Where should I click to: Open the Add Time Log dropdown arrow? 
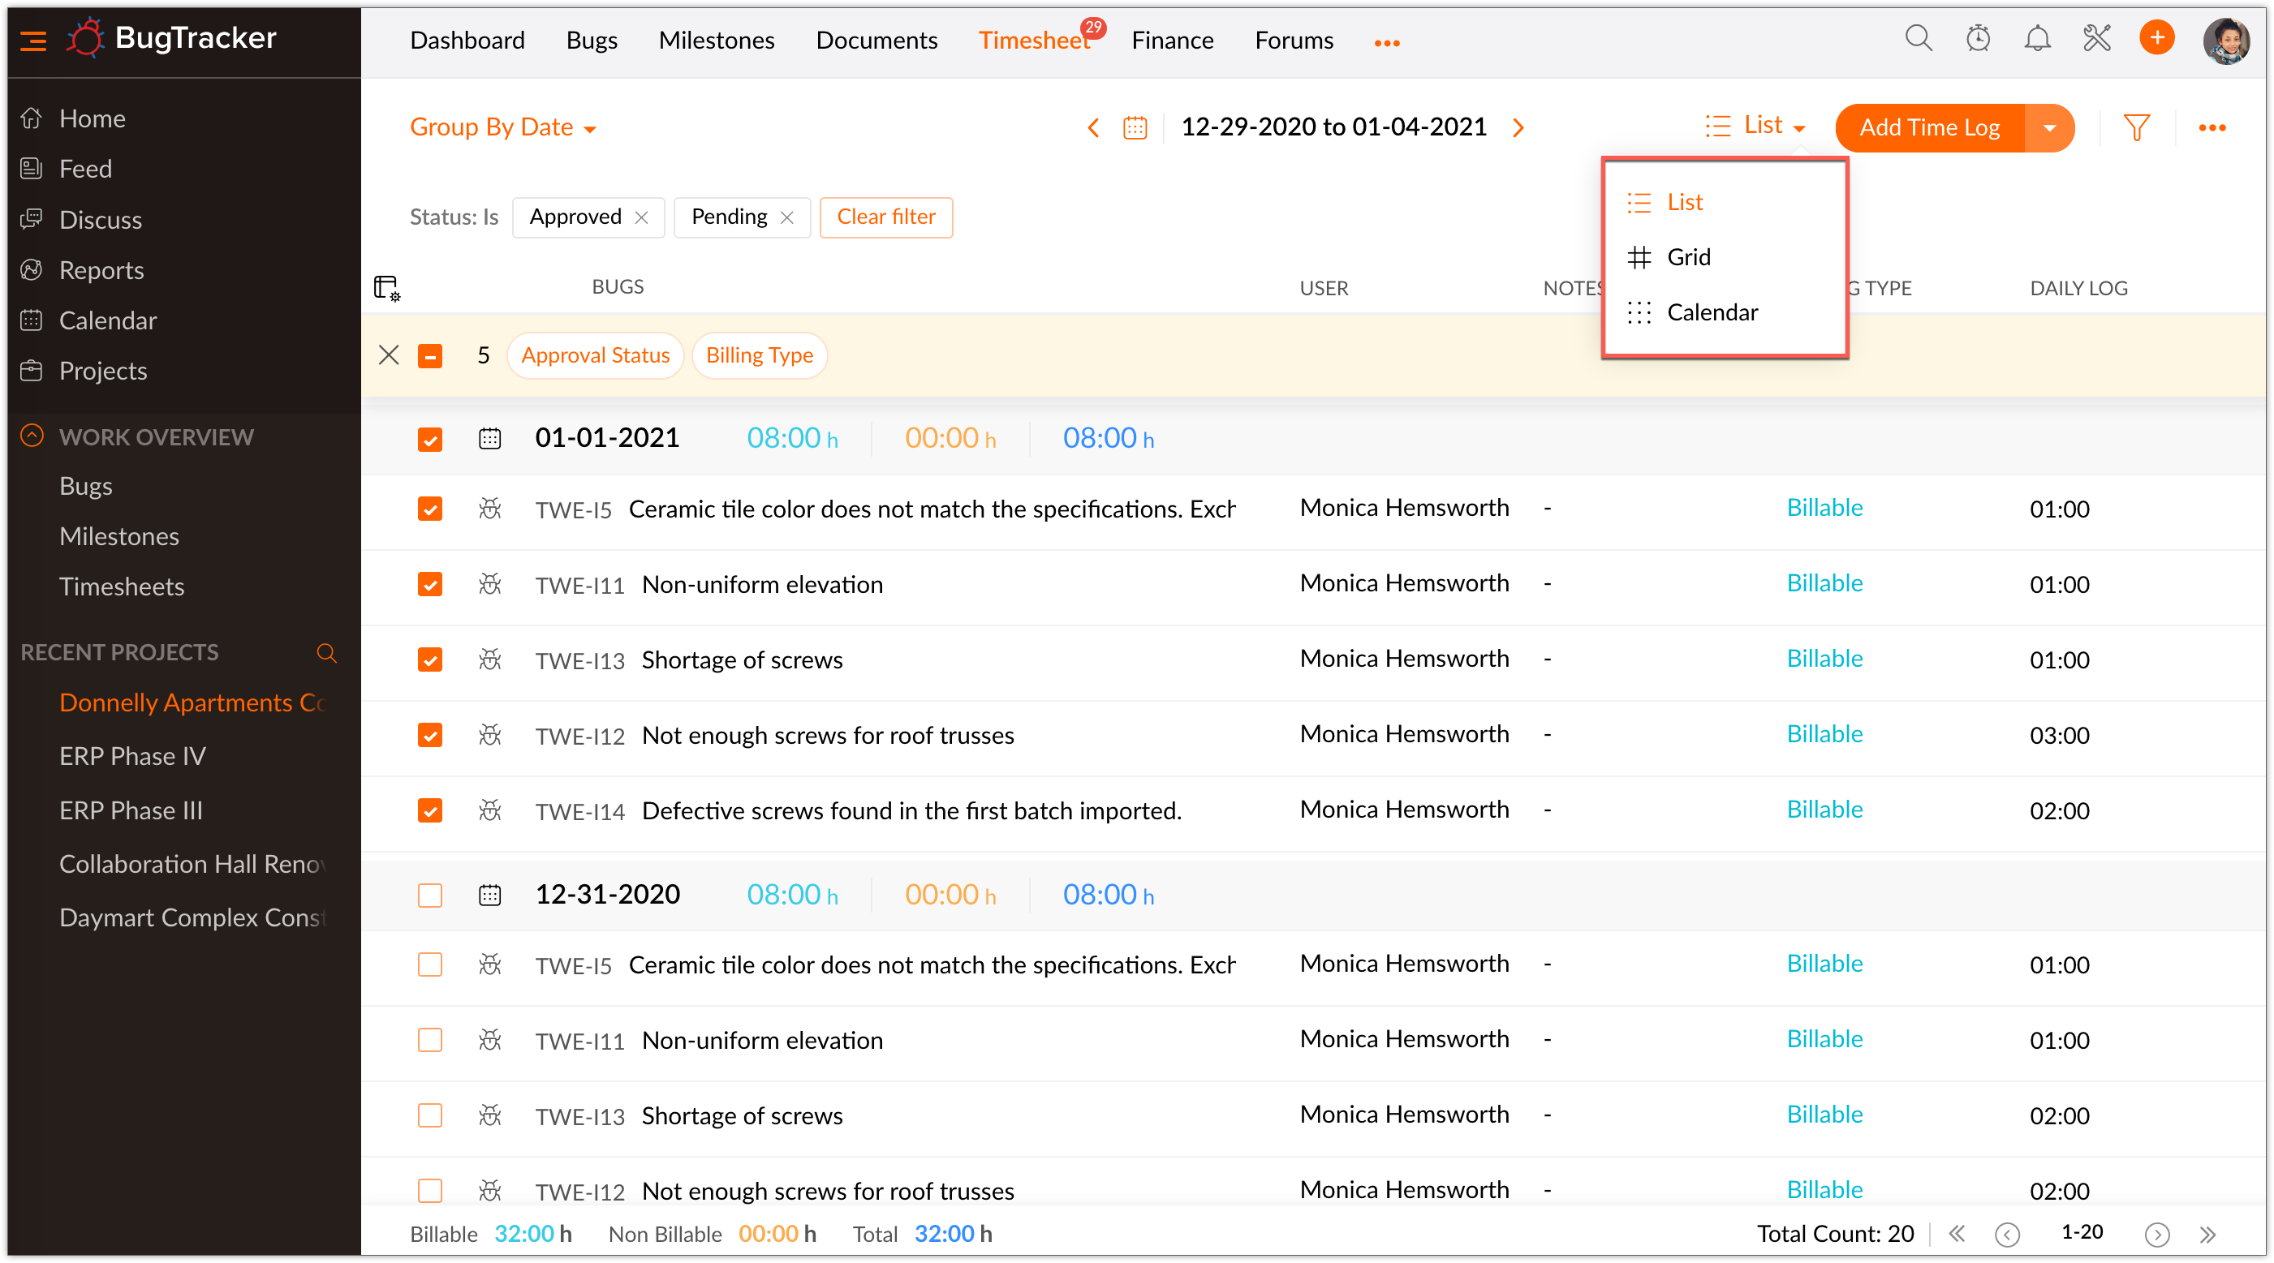pos(2049,128)
